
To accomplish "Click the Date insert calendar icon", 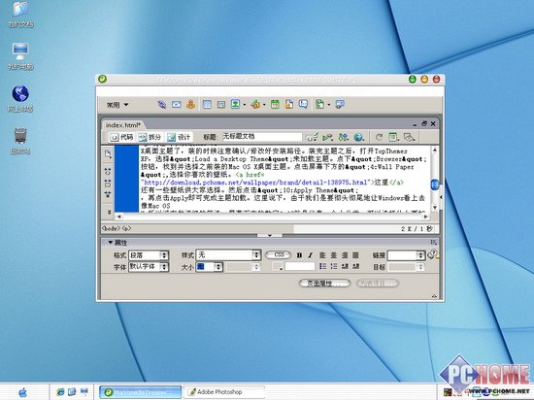I will (x=275, y=104).
